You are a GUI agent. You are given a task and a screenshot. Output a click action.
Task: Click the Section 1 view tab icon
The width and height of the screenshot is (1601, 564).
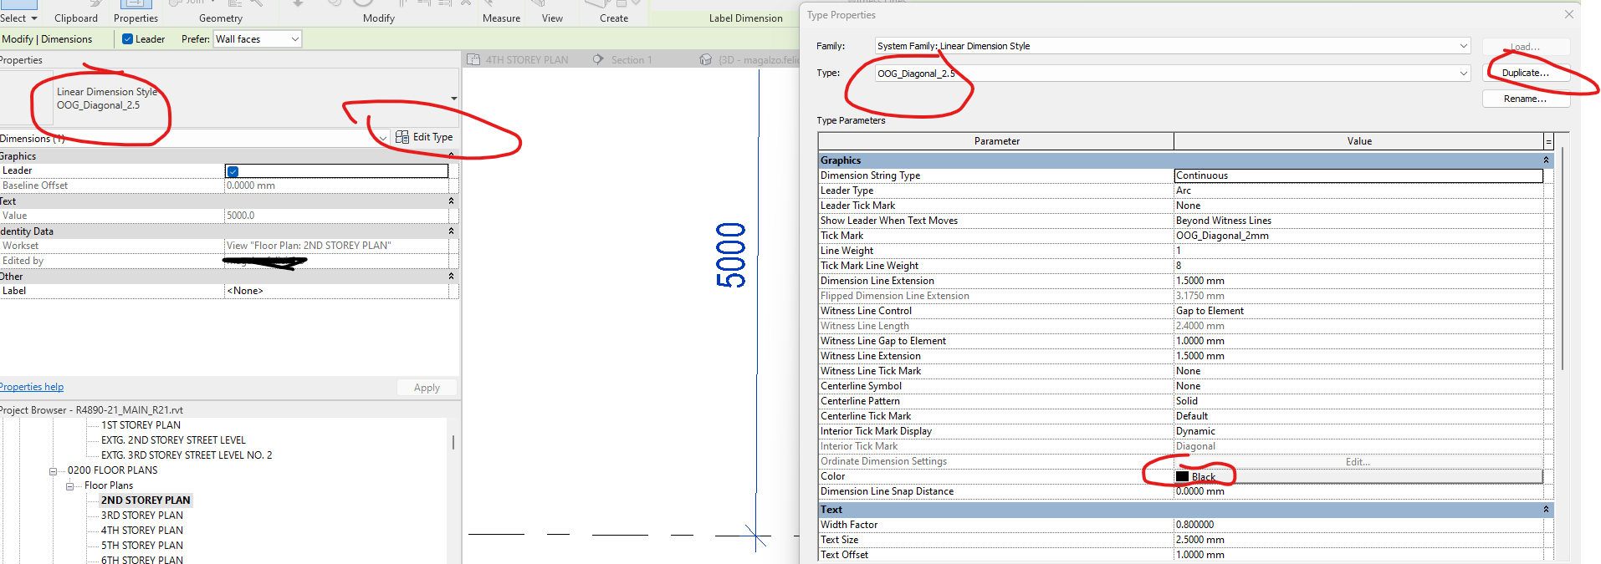[598, 60]
